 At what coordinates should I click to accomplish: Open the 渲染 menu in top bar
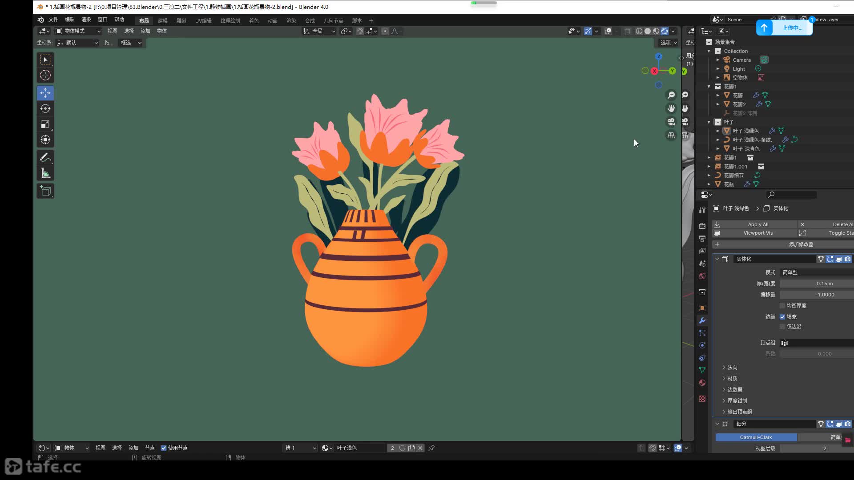point(86,20)
